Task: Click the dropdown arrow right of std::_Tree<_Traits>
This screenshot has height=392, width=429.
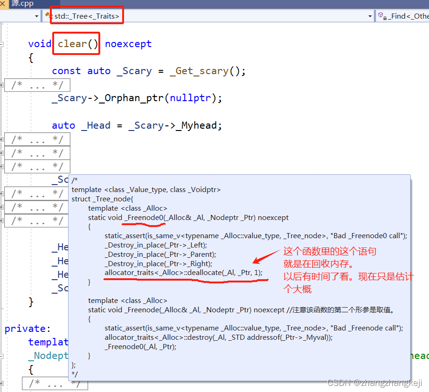Action: 370,16
